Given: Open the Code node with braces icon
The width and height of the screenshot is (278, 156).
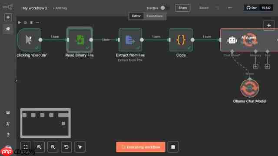Looking at the screenshot, I should coord(181,40).
